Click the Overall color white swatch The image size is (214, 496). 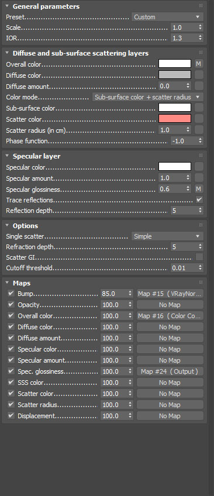(x=175, y=64)
